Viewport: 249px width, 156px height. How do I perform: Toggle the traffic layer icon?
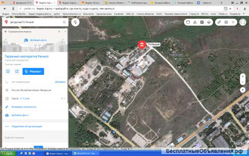[188, 22]
